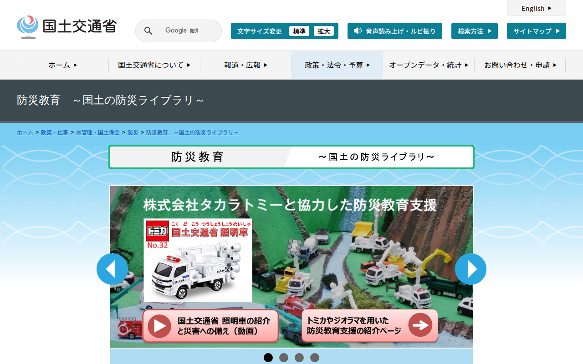
Task: Click the speaker icon for 音声読み上げ
Action: (x=358, y=31)
